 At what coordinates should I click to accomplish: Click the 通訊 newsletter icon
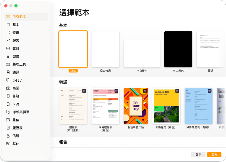pos(8,72)
